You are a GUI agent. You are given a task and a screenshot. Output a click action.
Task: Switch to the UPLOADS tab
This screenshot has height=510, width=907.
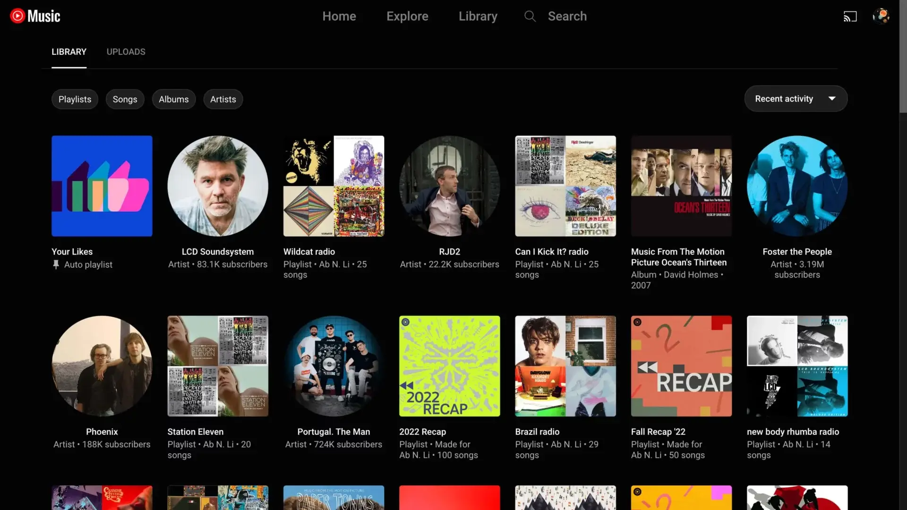[125, 51]
